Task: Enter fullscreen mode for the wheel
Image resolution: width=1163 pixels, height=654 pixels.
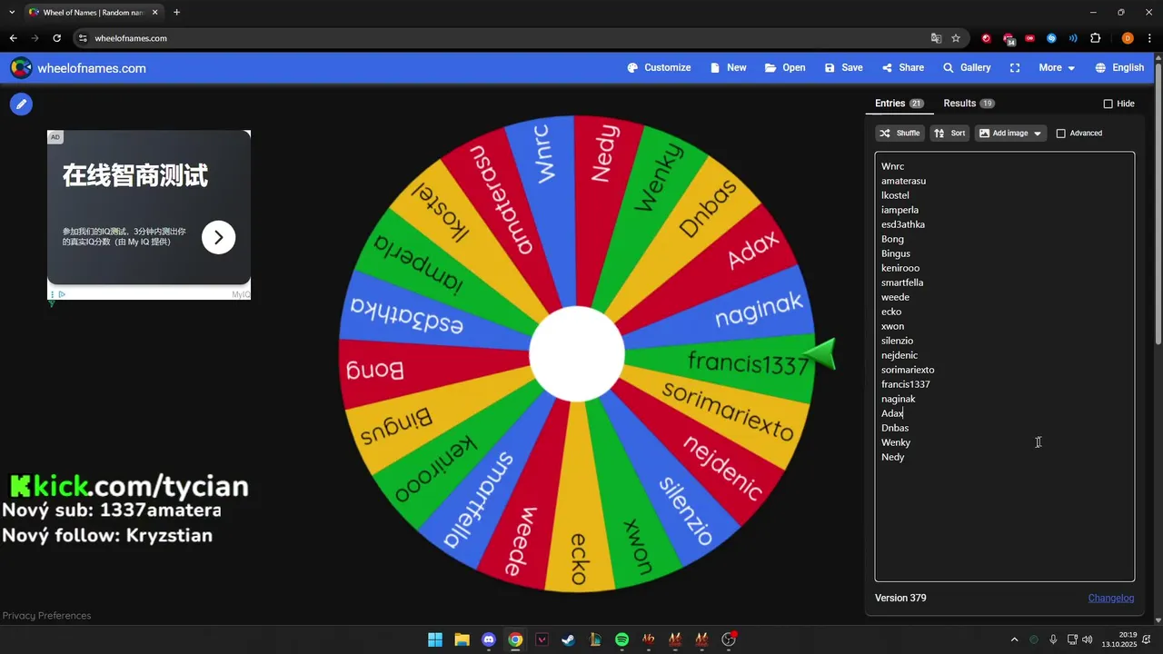Action: (1015, 68)
